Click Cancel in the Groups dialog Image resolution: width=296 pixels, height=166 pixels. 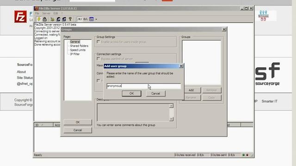(x=78, y=130)
